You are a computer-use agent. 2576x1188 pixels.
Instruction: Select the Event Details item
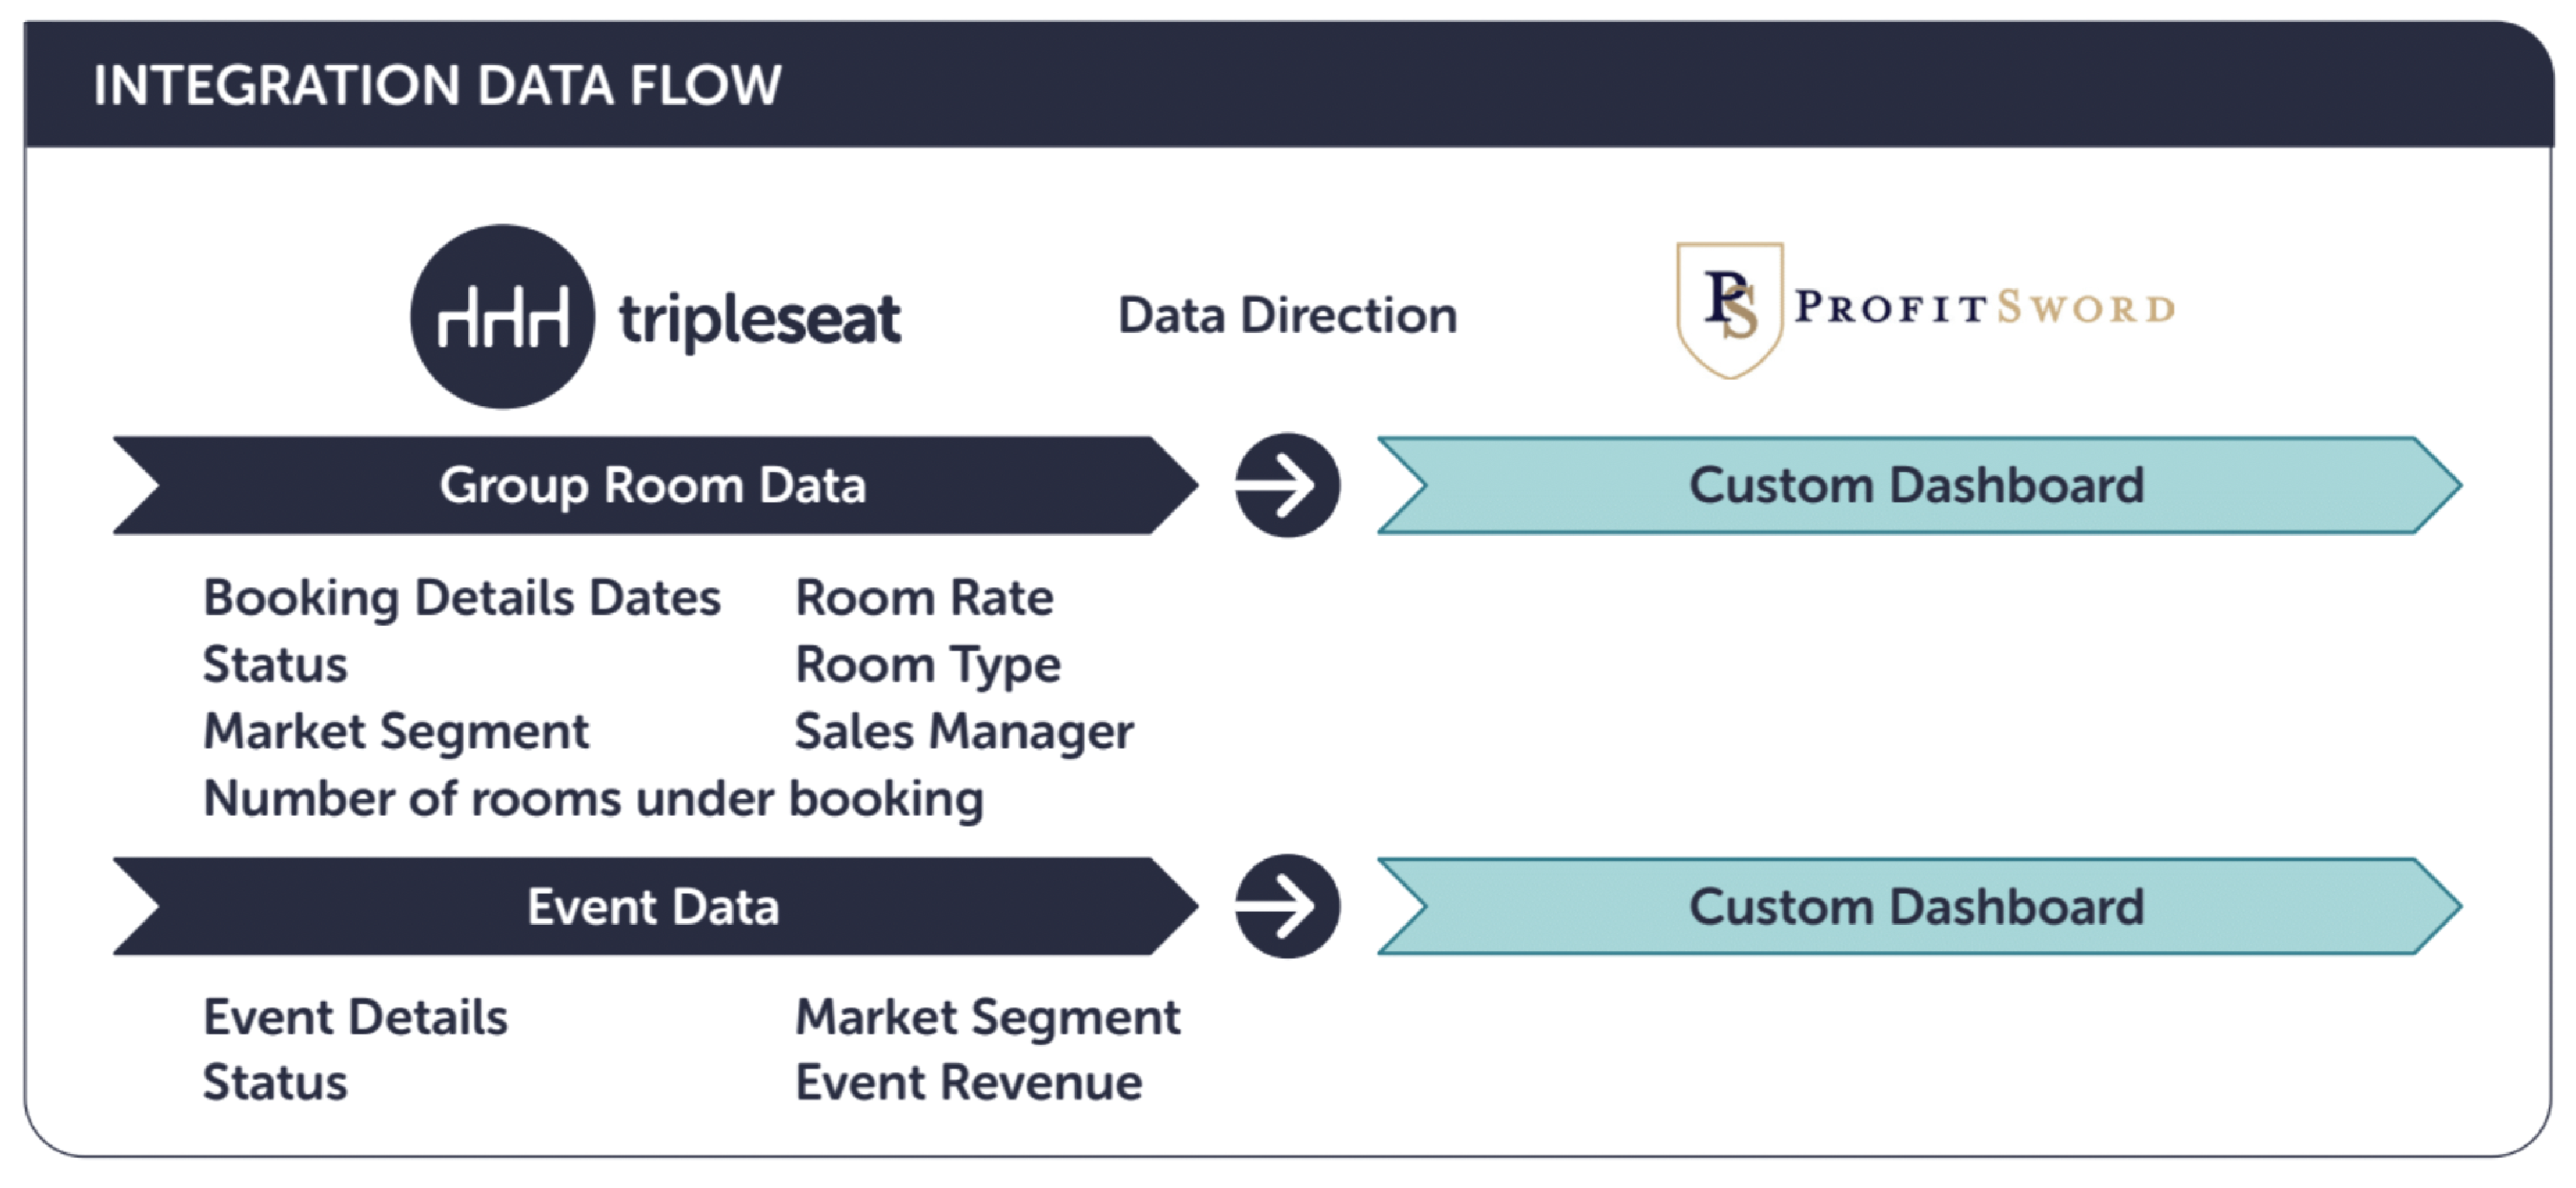pyautogui.click(x=356, y=1017)
